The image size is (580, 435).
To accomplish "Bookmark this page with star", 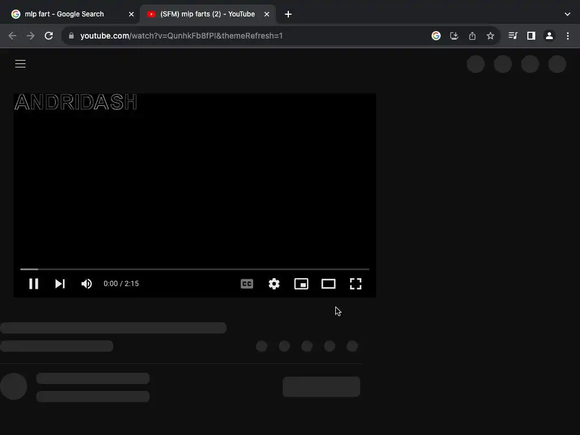I will pos(491,36).
